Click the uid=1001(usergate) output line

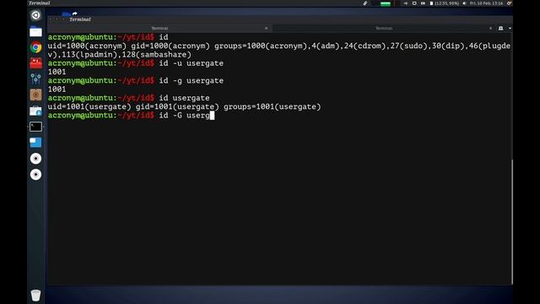184,107
